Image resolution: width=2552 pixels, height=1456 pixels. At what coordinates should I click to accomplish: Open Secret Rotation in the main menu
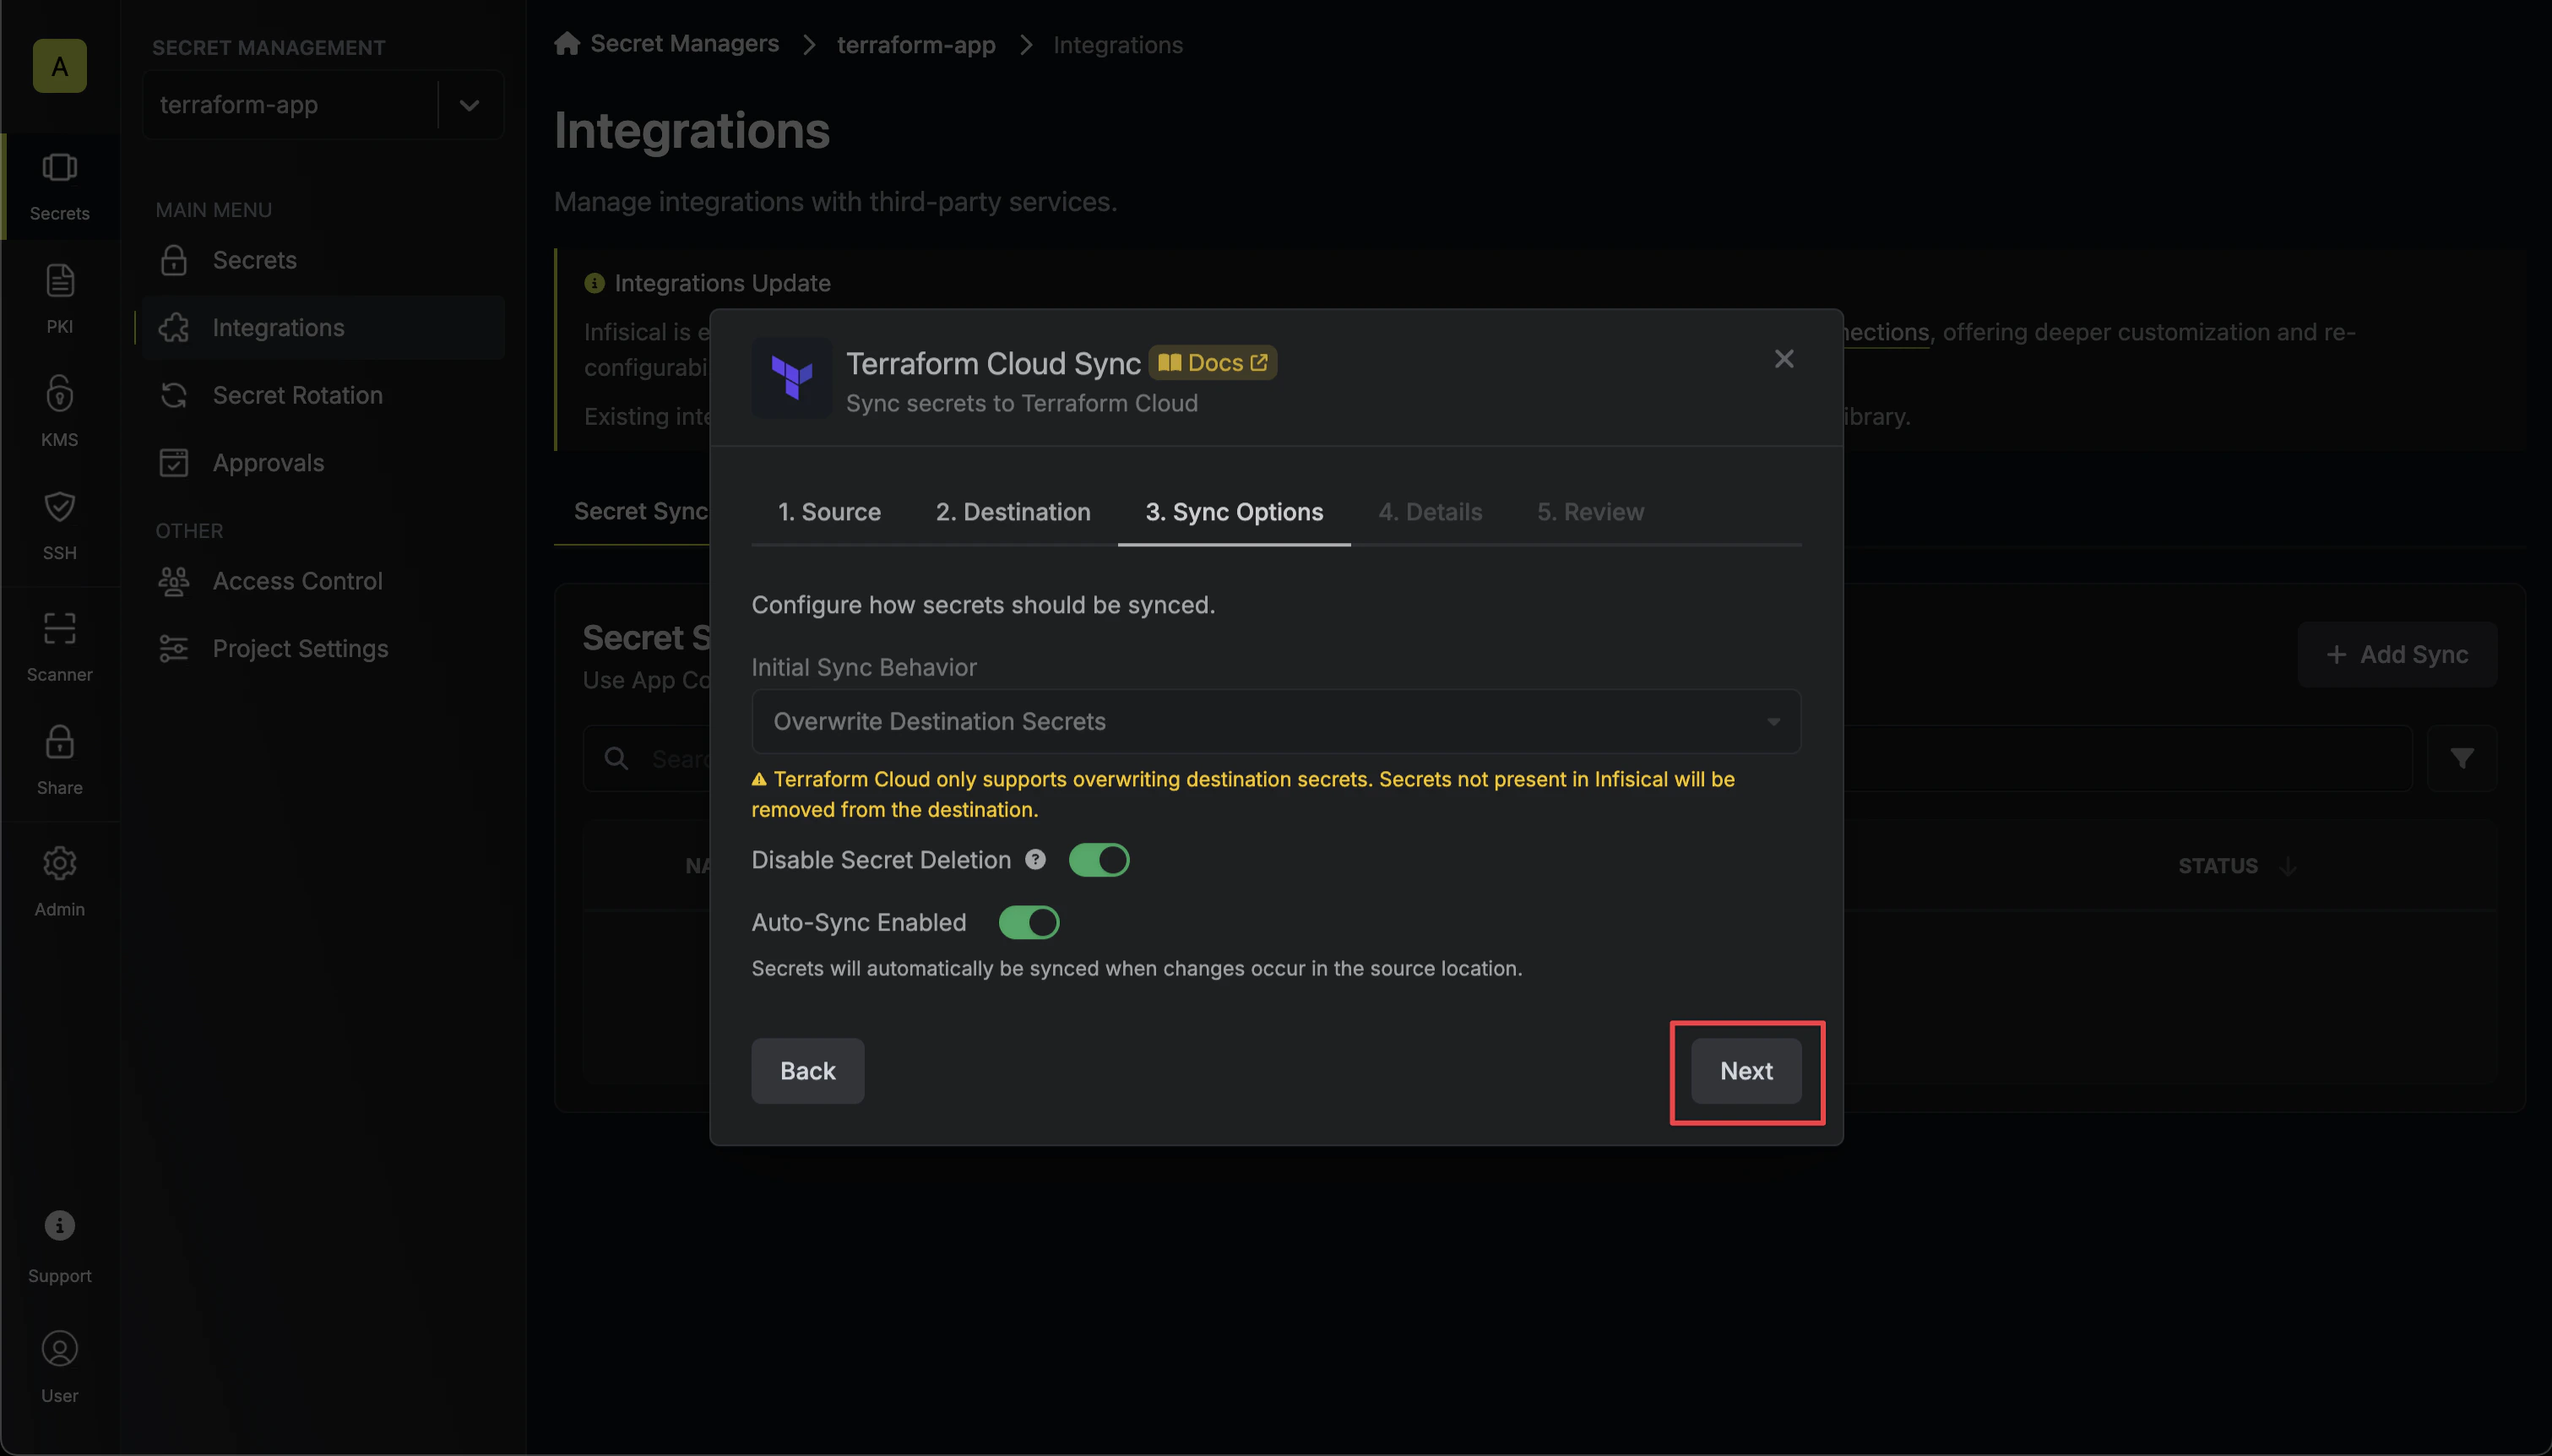[x=323, y=395]
